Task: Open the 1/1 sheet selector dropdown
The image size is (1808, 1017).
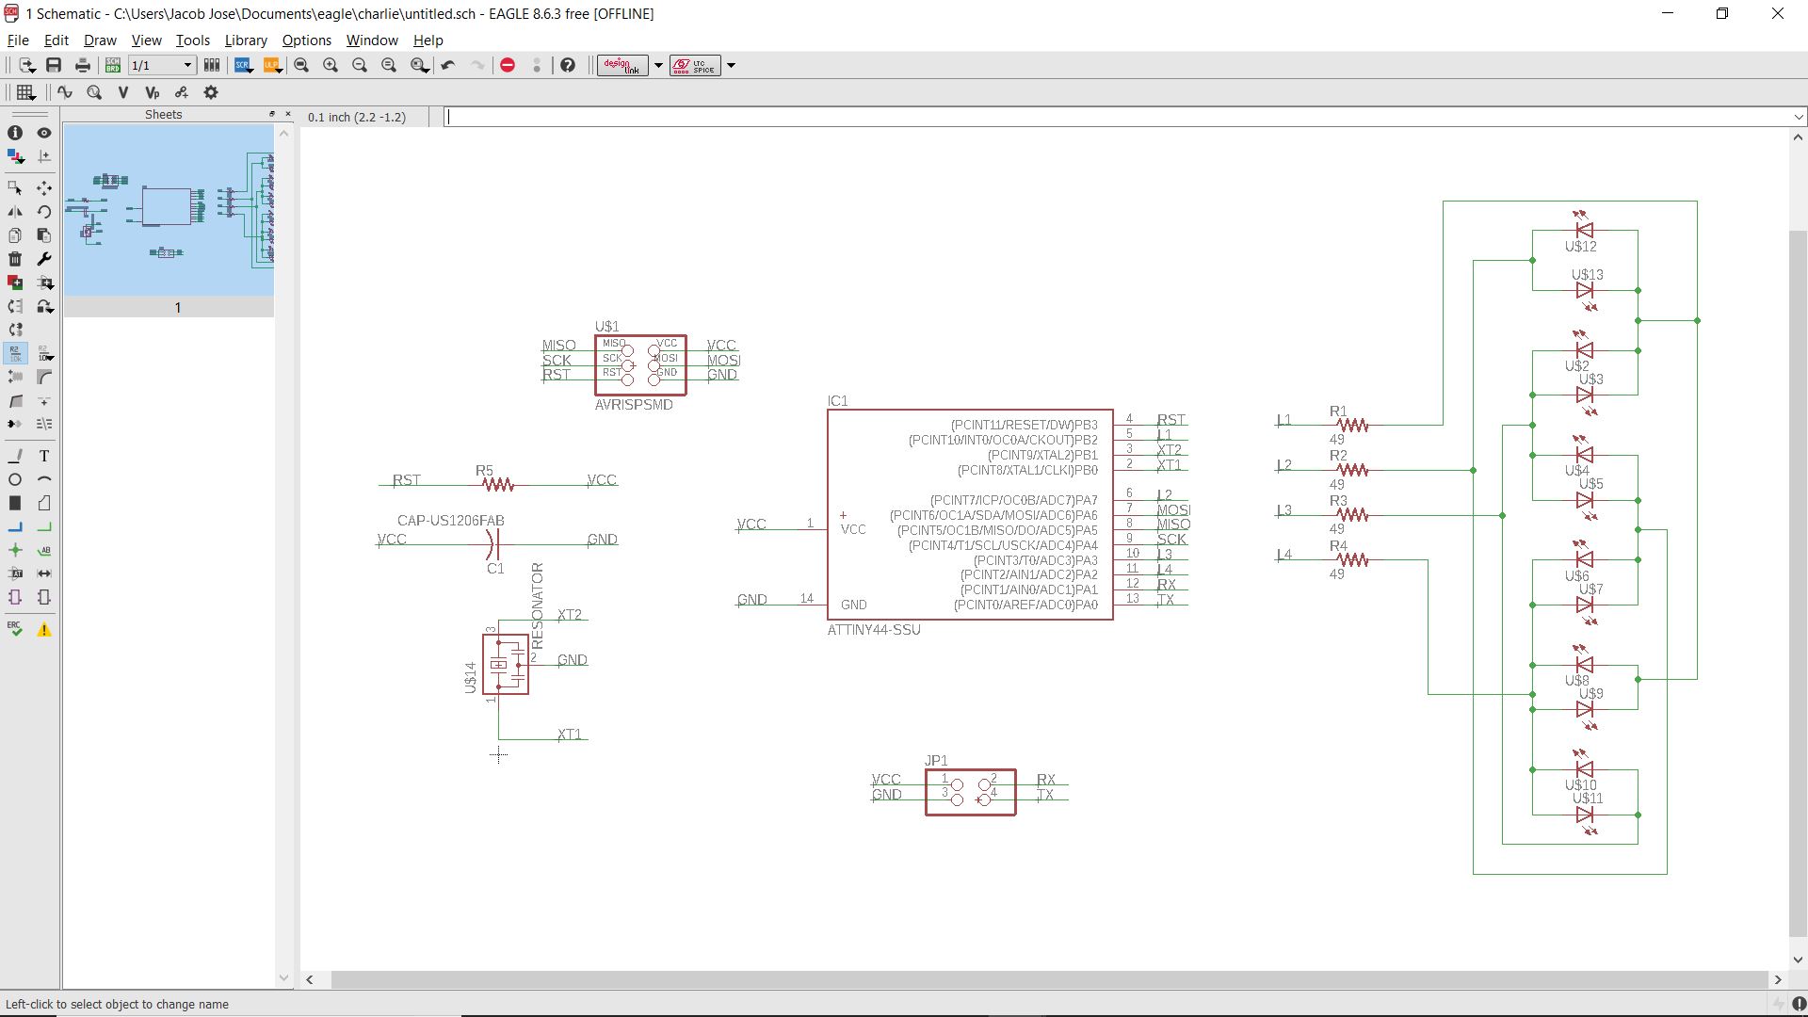Action: pos(187,65)
